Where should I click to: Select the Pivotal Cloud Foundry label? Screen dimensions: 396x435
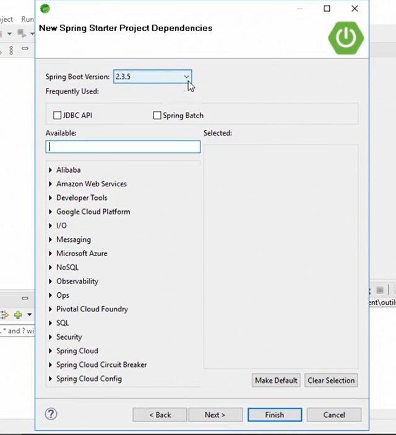click(92, 309)
